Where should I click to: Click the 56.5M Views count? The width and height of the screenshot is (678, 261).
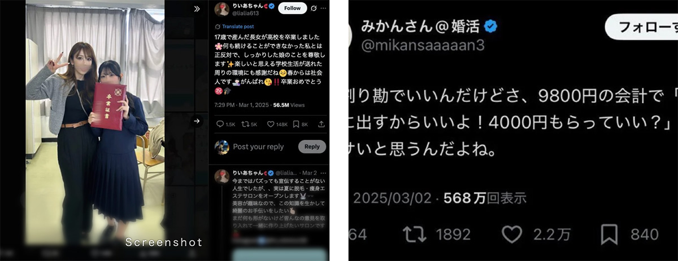pos(289,105)
